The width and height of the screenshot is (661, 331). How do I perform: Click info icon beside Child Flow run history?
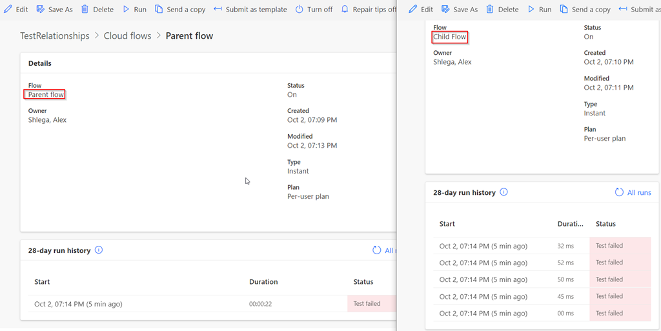click(504, 192)
